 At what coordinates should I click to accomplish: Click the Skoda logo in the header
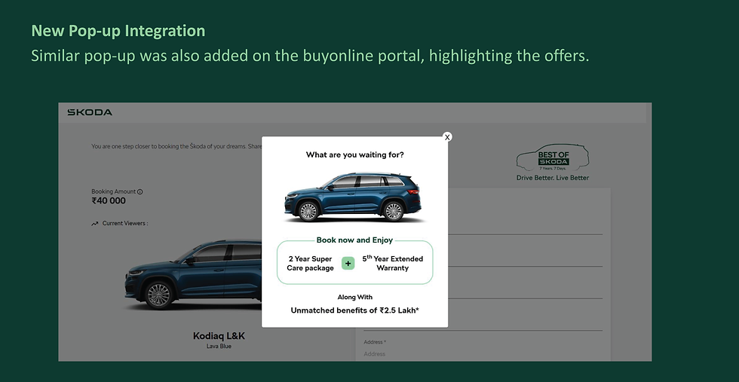[90, 112]
